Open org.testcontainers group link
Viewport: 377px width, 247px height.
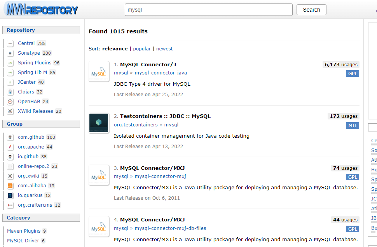coord(136,125)
